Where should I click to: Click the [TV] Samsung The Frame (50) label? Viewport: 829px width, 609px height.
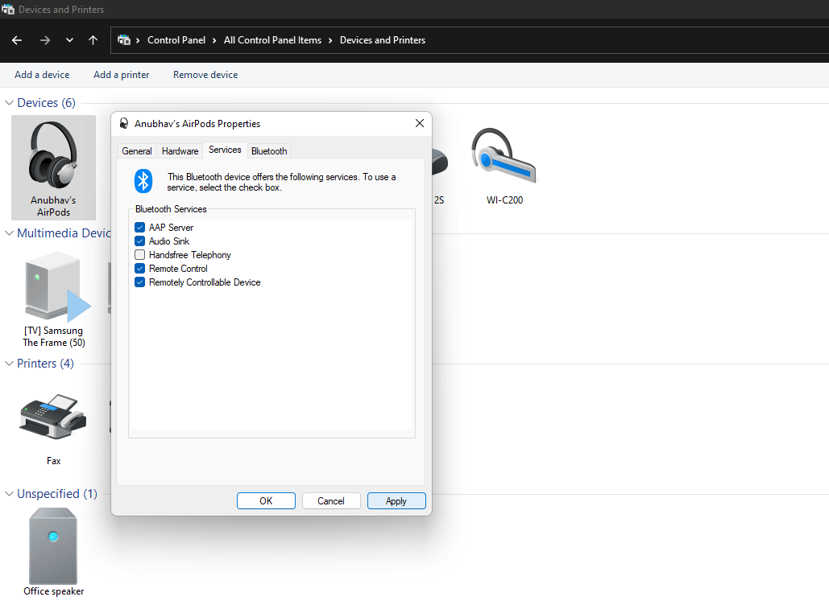coord(53,337)
